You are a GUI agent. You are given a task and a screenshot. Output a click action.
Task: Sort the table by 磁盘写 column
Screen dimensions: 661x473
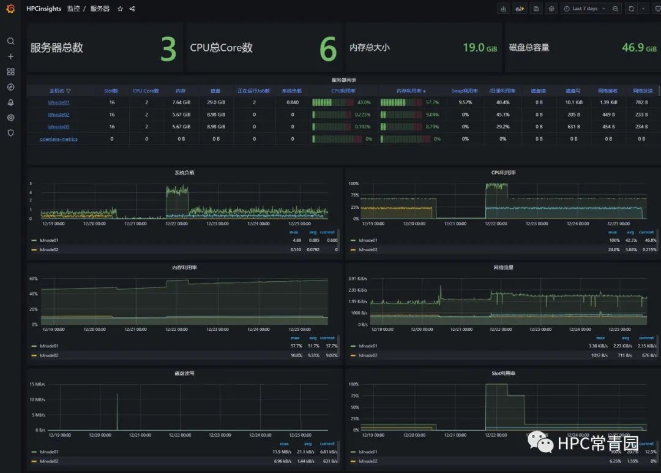pos(573,91)
